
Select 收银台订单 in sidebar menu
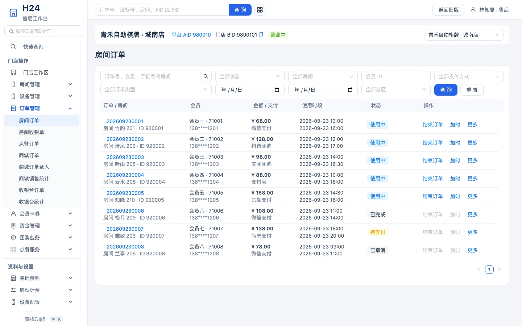[x=41, y=190]
